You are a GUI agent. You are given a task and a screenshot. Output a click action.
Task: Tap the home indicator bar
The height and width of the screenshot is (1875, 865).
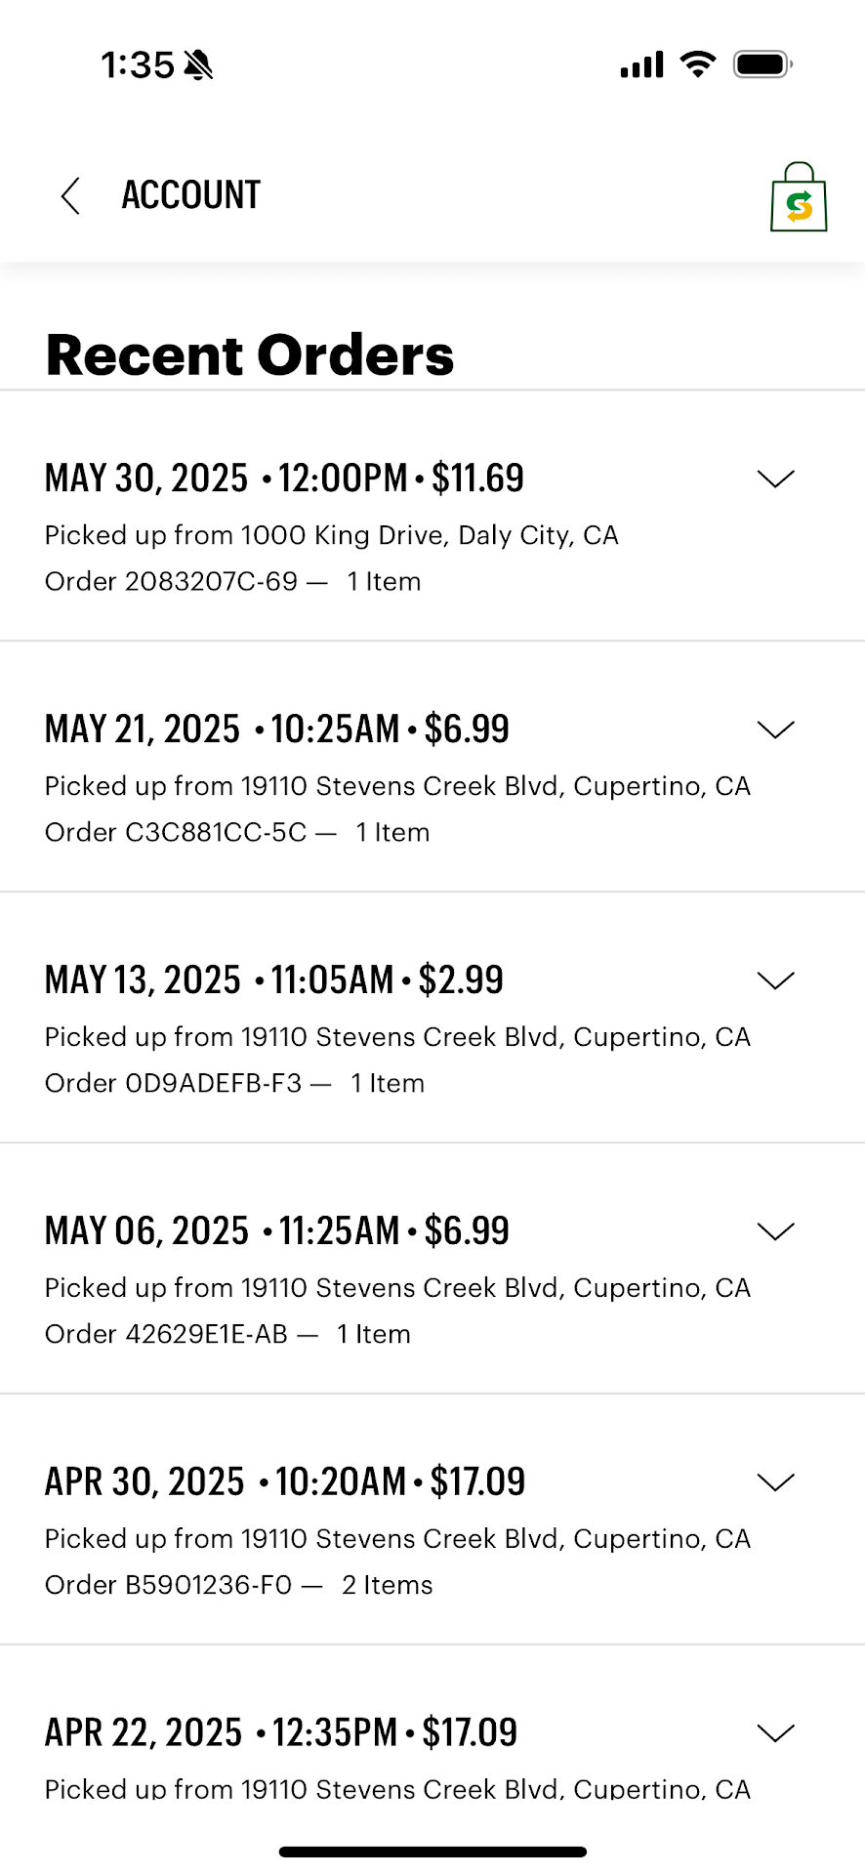pyautogui.click(x=432, y=1852)
